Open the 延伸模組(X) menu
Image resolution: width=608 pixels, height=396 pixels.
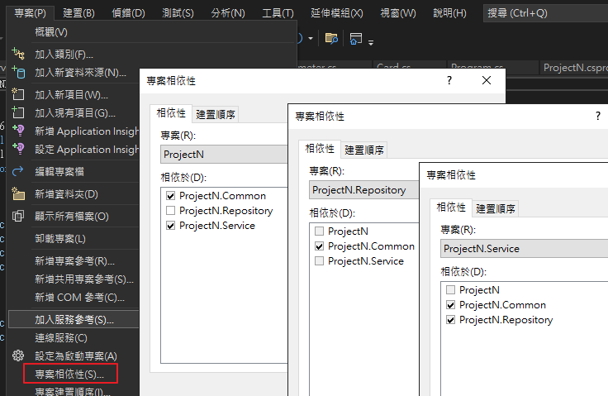click(336, 13)
